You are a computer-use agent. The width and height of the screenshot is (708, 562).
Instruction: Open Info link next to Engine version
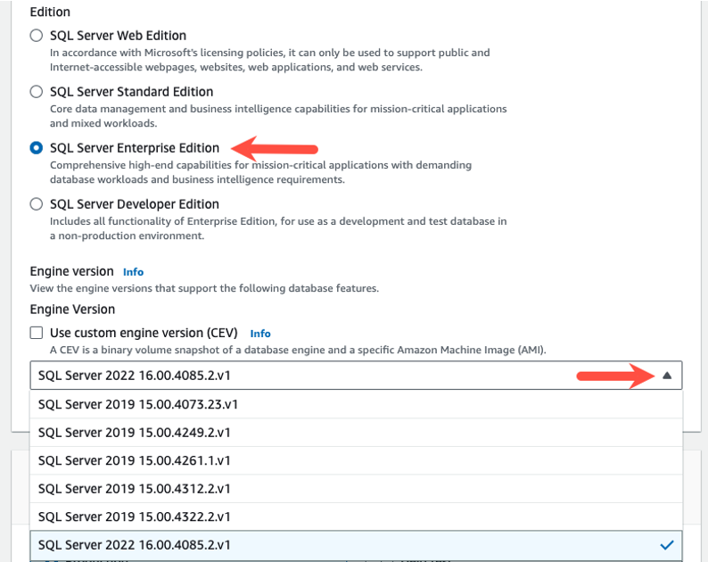(x=133, y=271)
